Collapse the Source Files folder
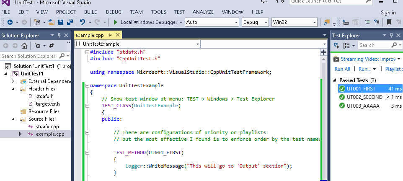Image resolution: width=403 pixels, height=181 pixels. point(13,119)
